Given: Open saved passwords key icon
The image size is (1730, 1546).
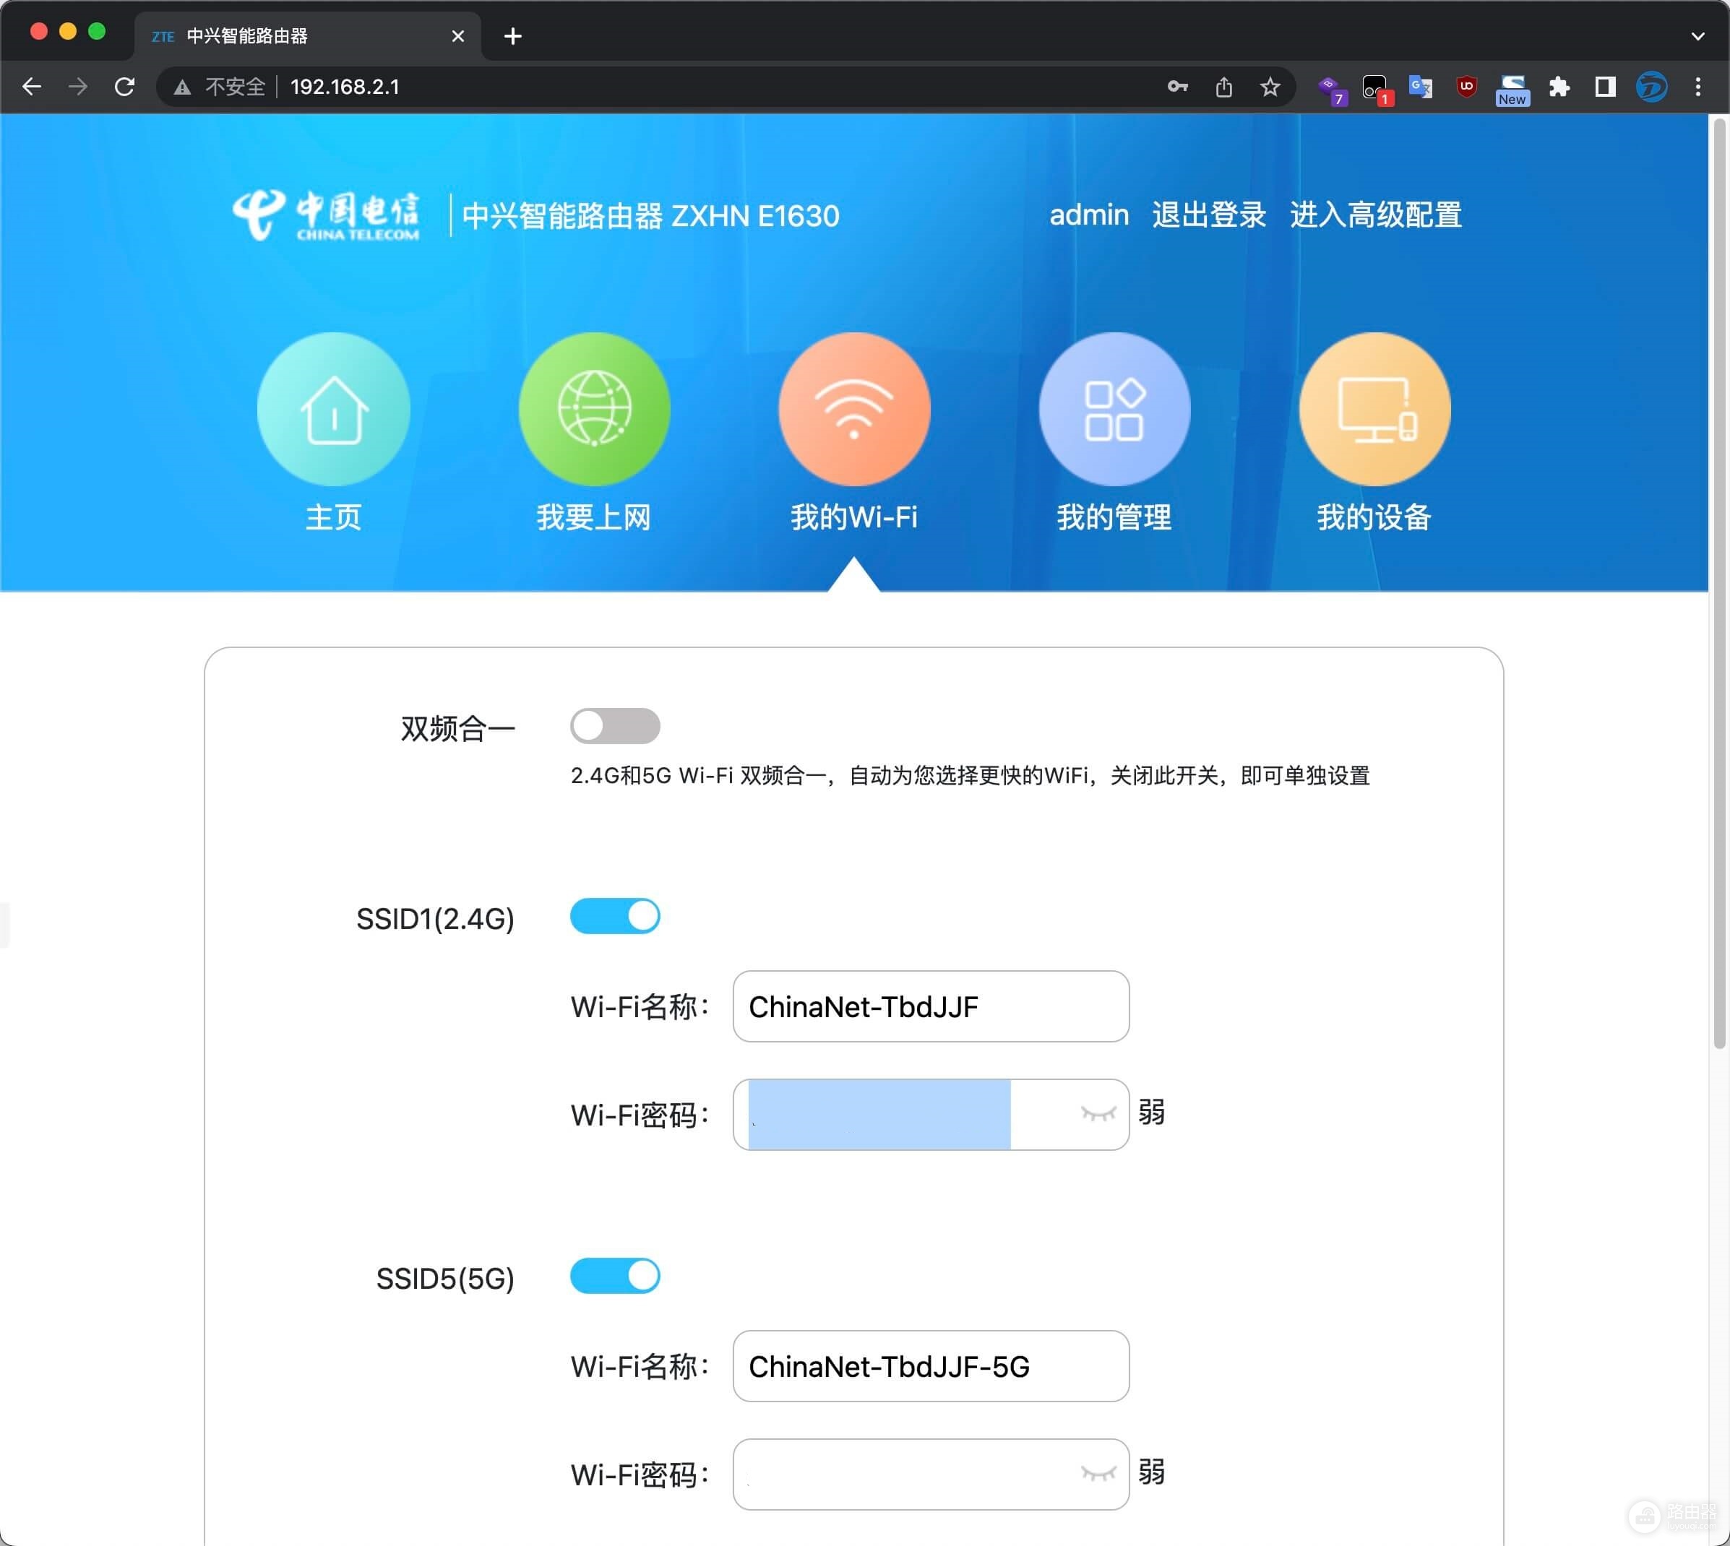Looking at the screenshot, I should 1178,87.
